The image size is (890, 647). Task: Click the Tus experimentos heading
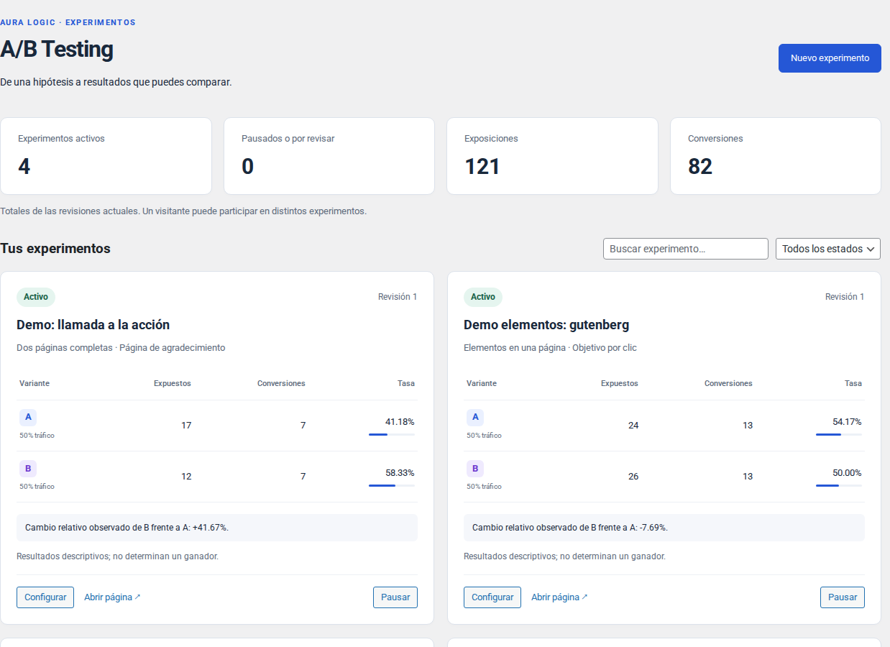click(55, 249)
